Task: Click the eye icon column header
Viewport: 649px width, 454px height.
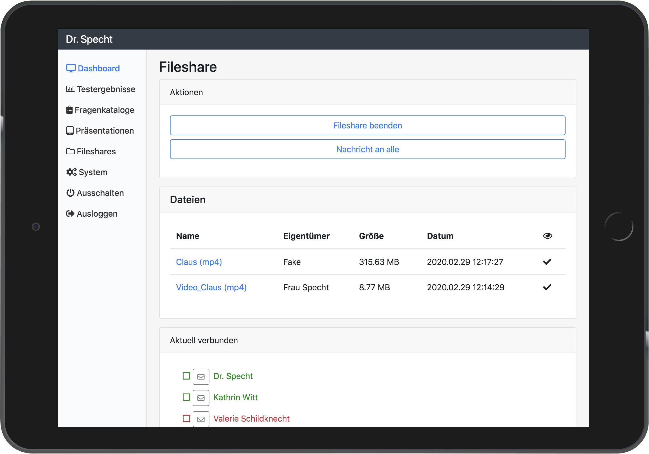Action: pos(547,236)
